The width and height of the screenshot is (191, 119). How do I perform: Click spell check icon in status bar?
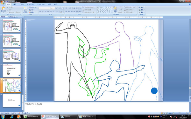click(x=19, y=113)
